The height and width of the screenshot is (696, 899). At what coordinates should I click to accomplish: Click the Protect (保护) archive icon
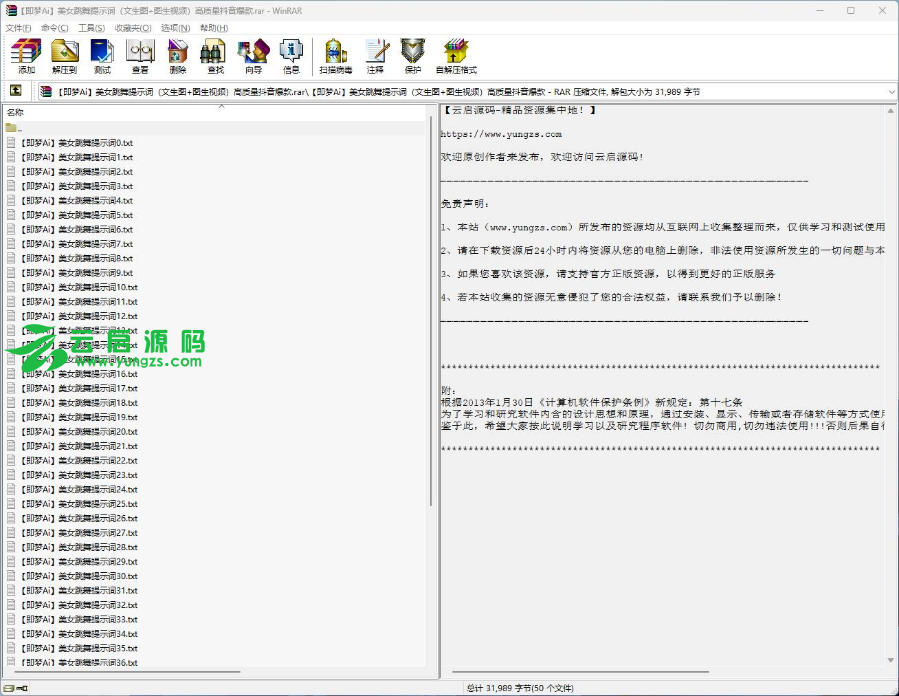tap(412, 56)
